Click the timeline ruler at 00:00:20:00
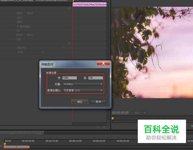193x150 pixels. tap(99, 141)
